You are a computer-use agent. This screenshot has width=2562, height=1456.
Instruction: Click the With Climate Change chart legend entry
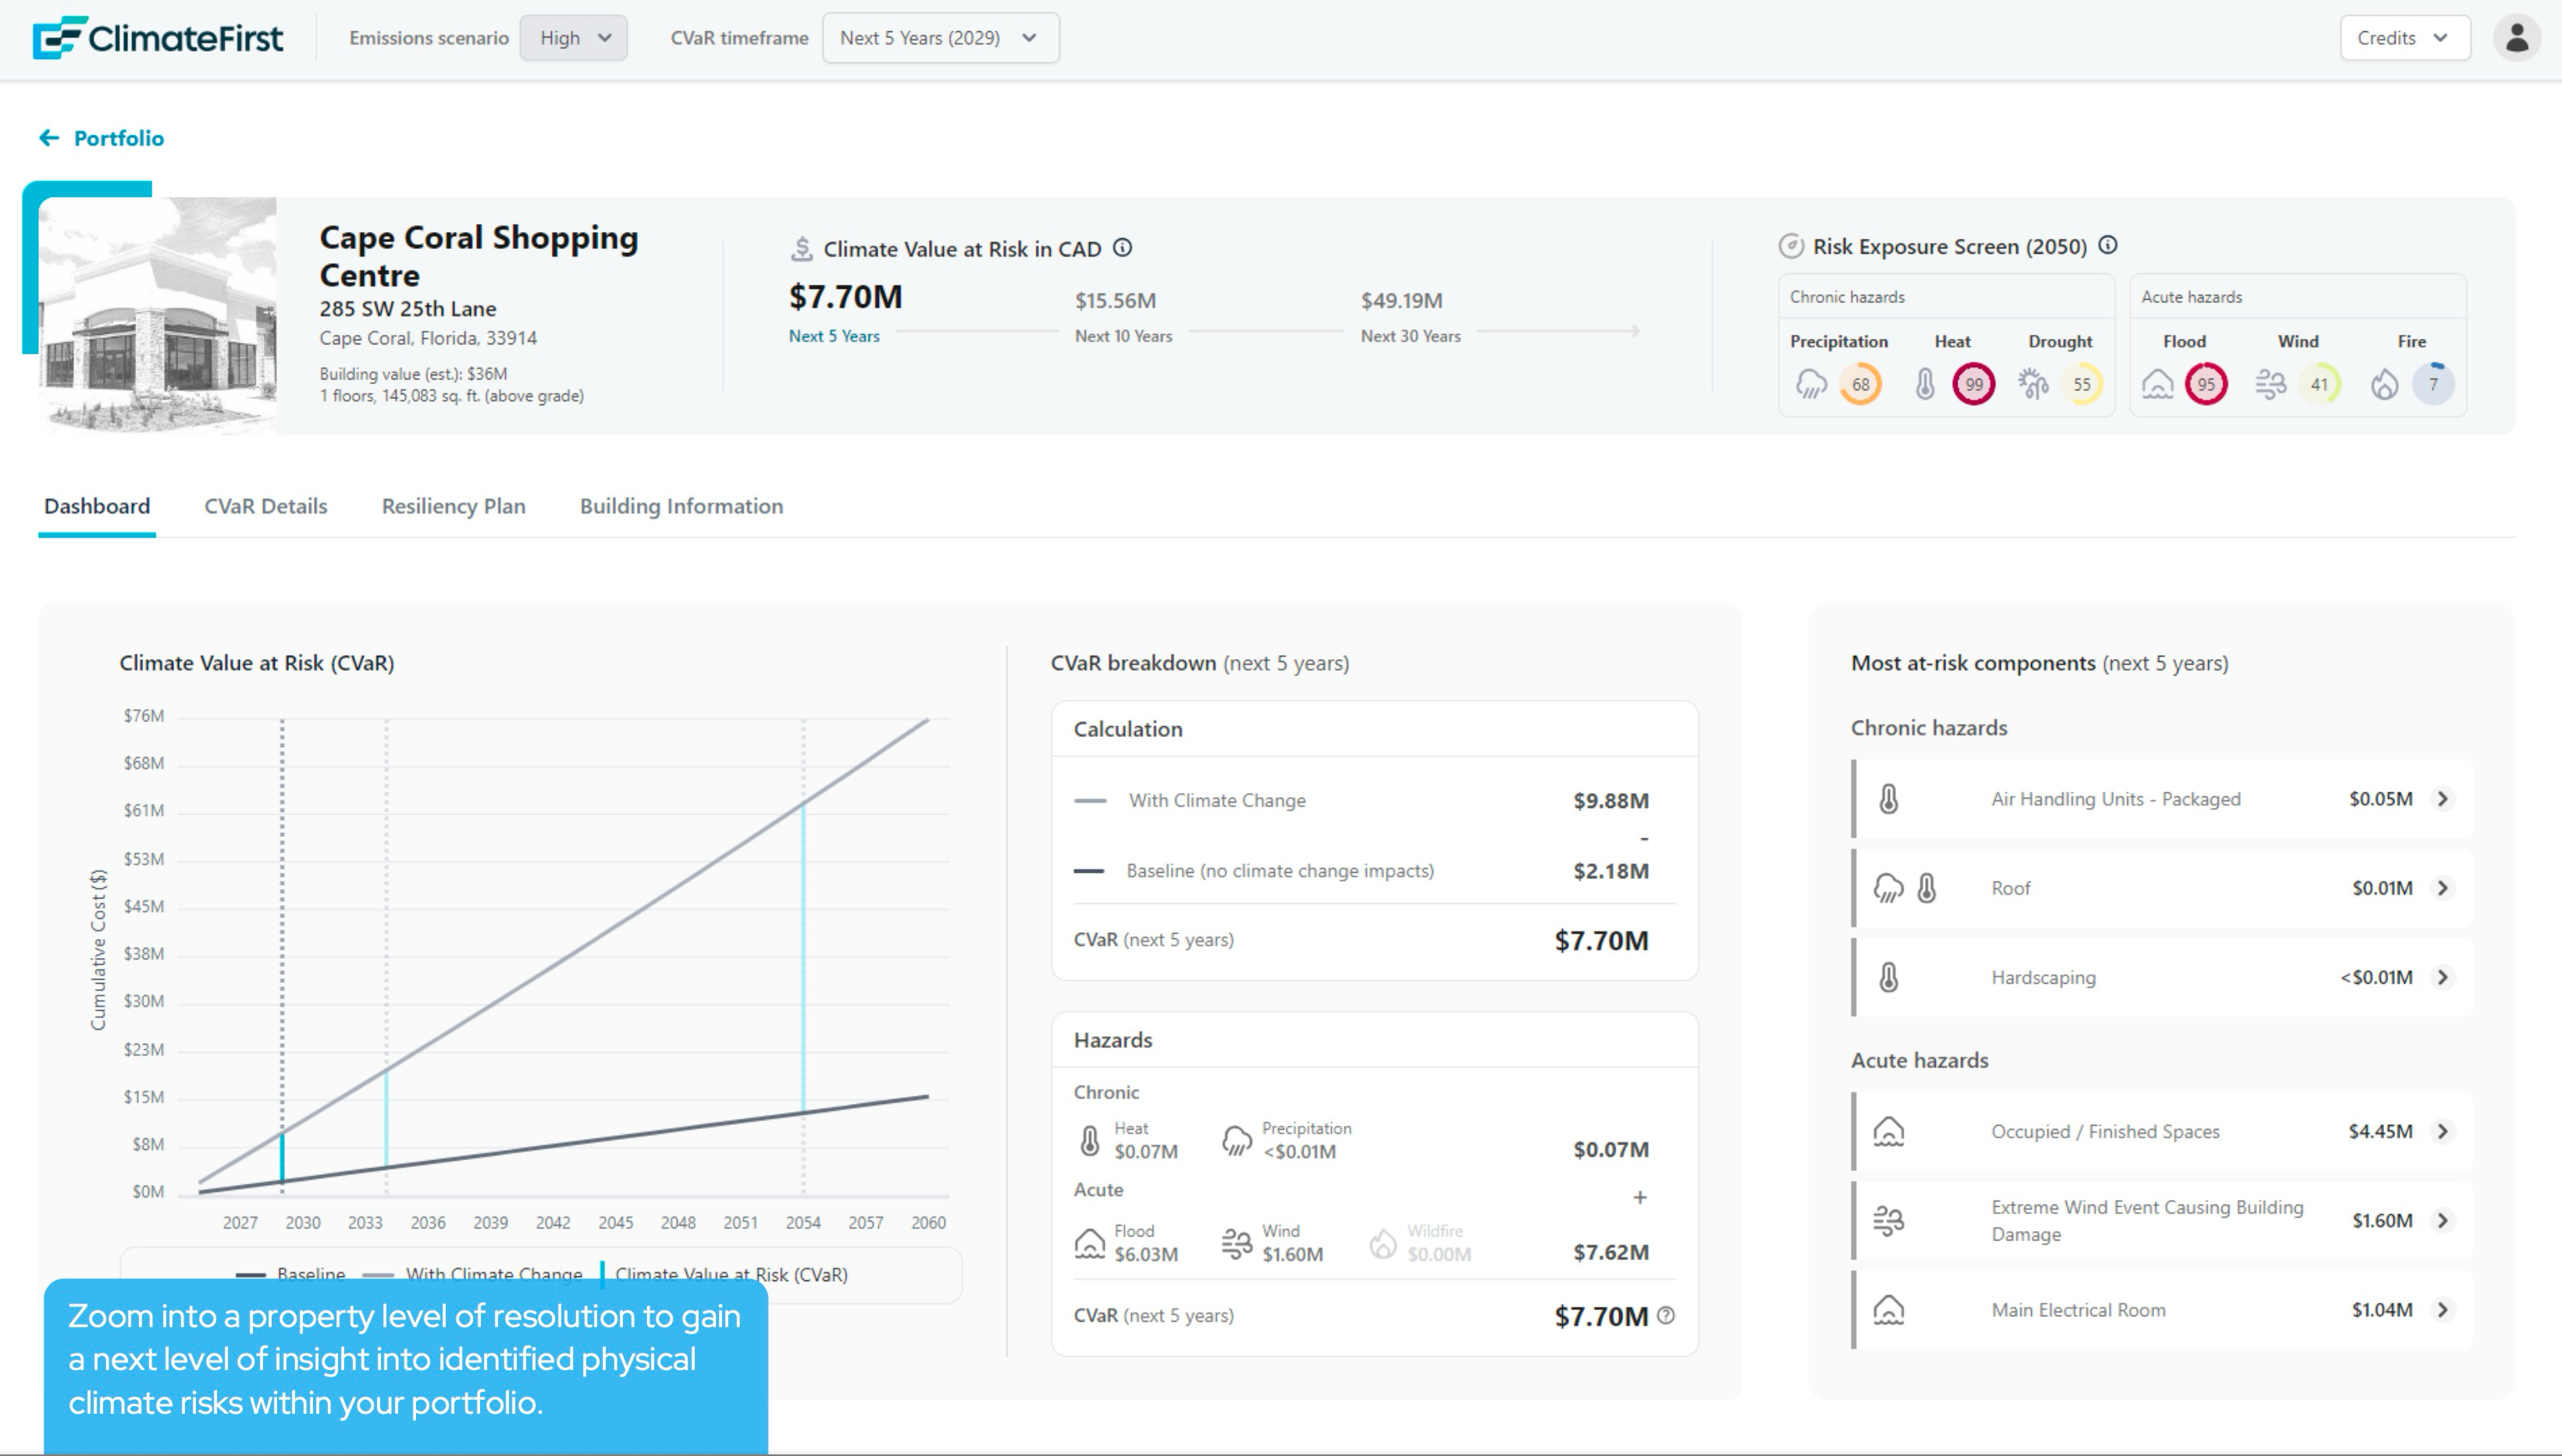[473, 1274]
